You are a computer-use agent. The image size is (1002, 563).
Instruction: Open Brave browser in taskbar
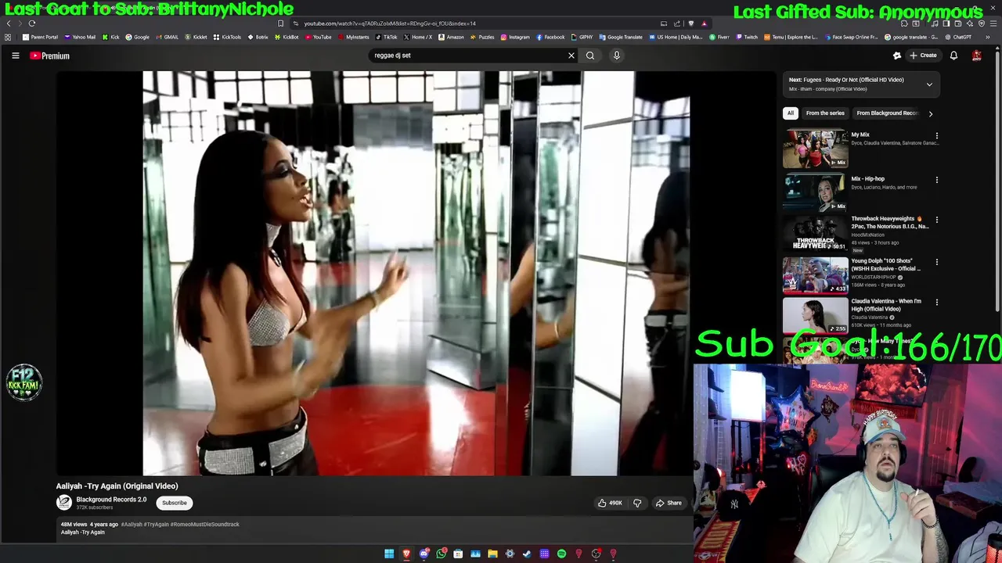406,554
